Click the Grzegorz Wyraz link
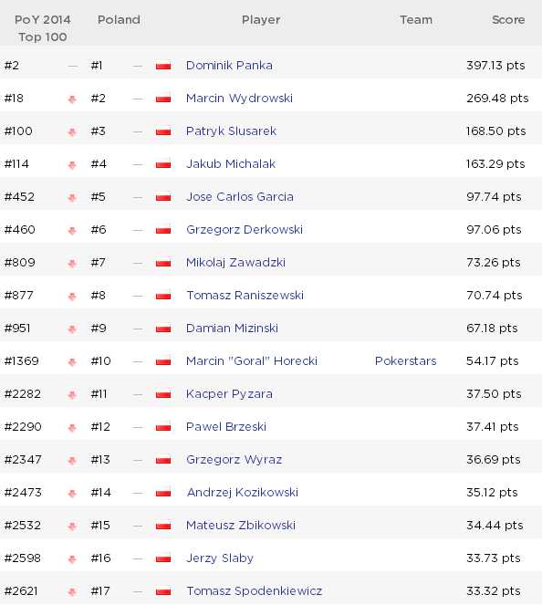This screenshot has height=605, width=542. point(234,460)
